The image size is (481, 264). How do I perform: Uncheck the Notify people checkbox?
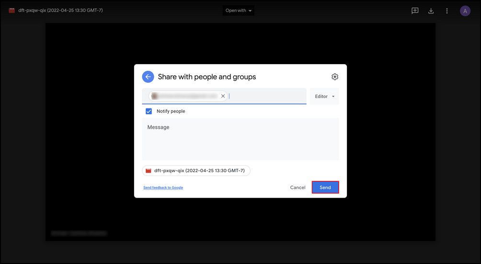click(149, 111)
